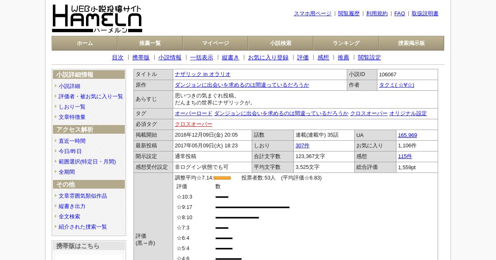Click お気に入り登録 link

pos(268,58)
